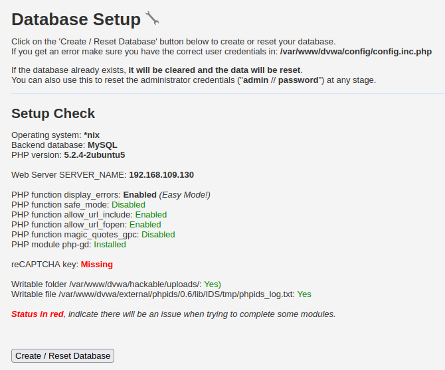Click 'Enabled' value for display_errors
This screenshot has width=445, height=370.
140,195
